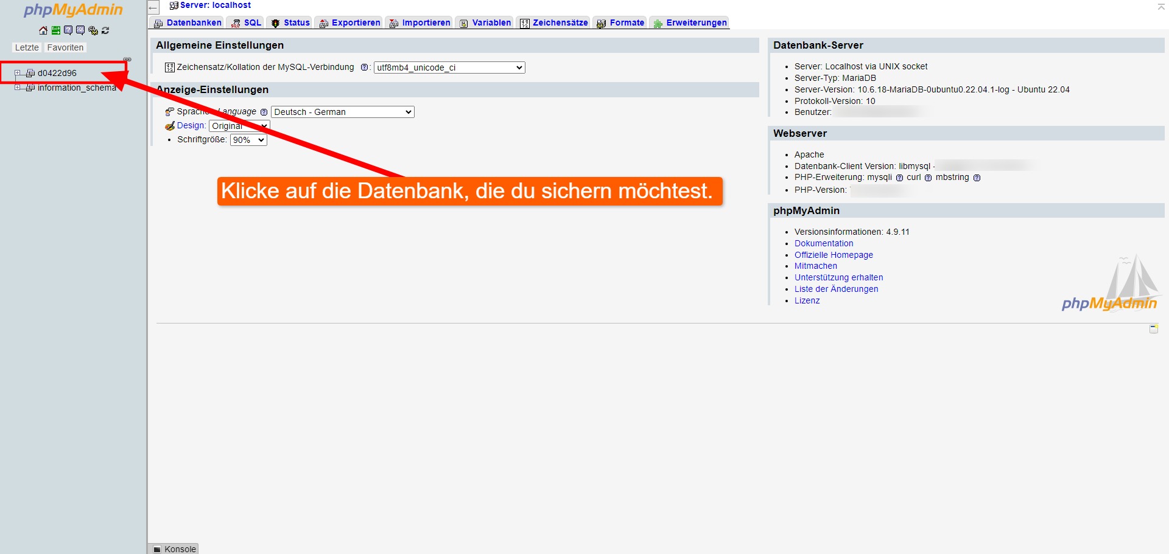Click the 'Protokoll-Version: 10' text
The height and width of the screenshot is (554, 1169).
[x=835, y=101]
